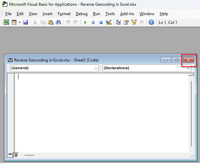The width and height of the screenshot is (200, 163).
Task: Open Find with the binoculars icon
Action: pyautogui.click(x=58, y=23)
